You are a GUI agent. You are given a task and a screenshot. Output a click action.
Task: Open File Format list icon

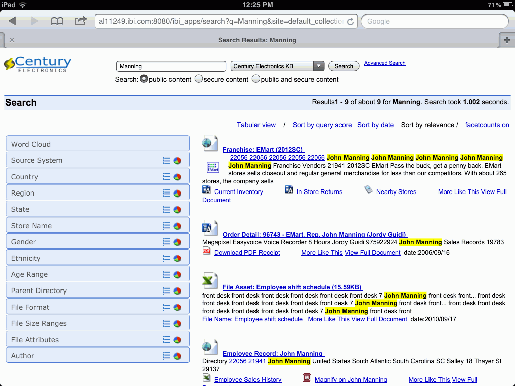point(167,307)
